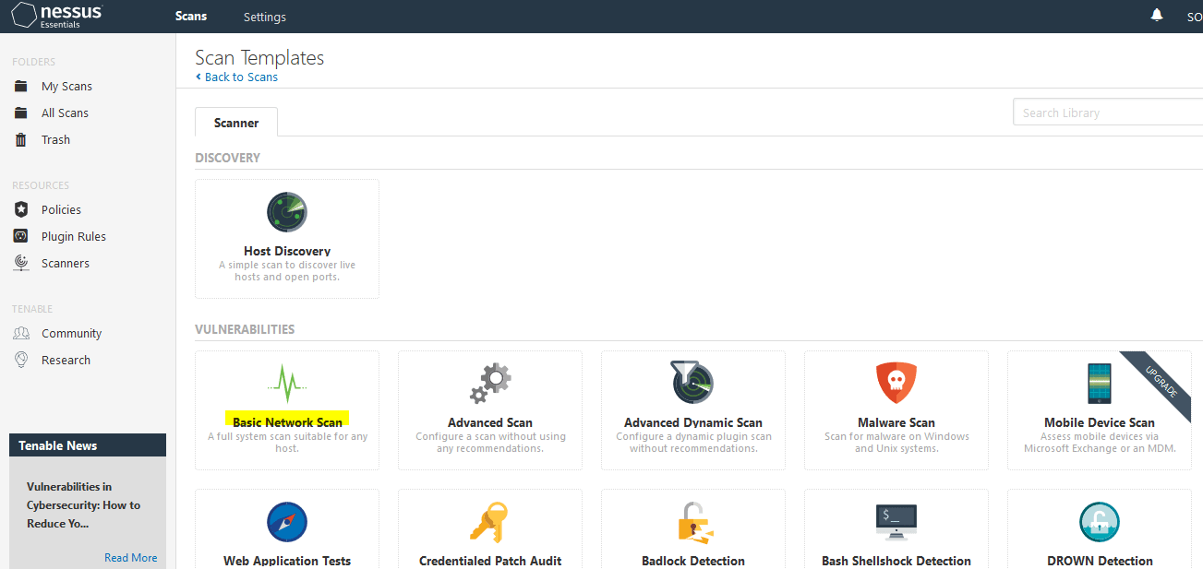The height and width of the screenshot is (569, 1203).
Task: Open Plugin Rules resource
Action: (74, 236)
